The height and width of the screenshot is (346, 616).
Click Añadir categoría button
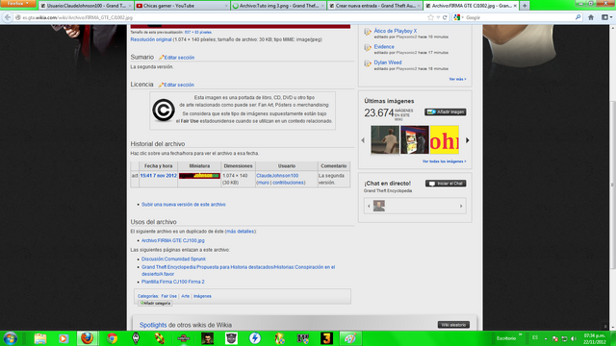[x=155, y=304]
